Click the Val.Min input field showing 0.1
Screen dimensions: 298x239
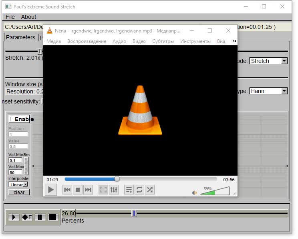(x=15, y=160)
